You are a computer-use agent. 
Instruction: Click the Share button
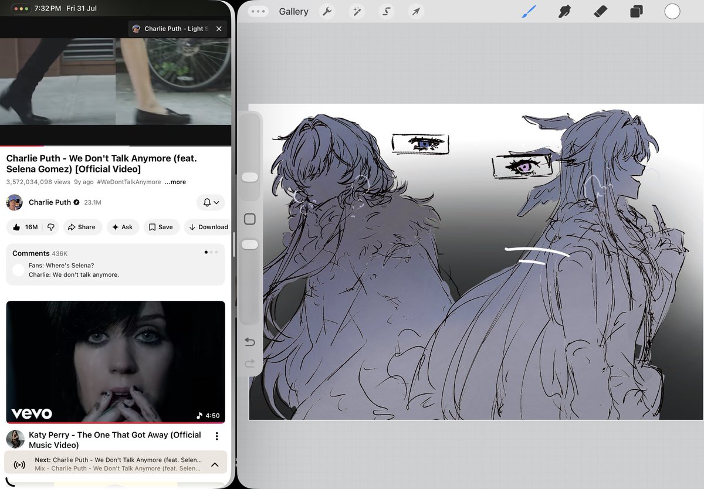[82, 227]
